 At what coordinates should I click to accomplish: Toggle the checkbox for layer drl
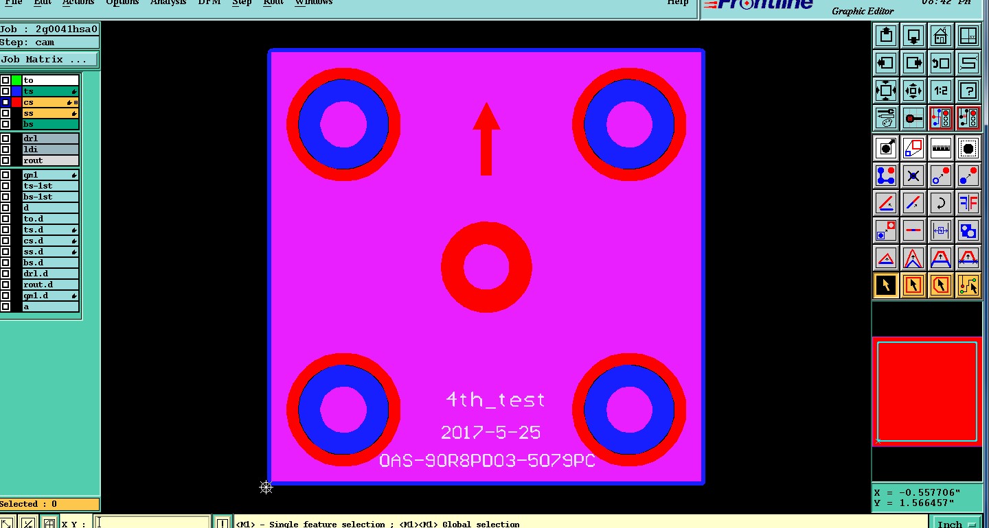5,139
